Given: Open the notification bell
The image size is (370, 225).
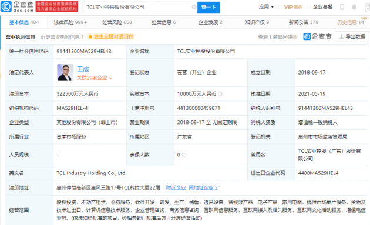Looking at the screenshot, I should pyautogui.click(x=354, y=7).
